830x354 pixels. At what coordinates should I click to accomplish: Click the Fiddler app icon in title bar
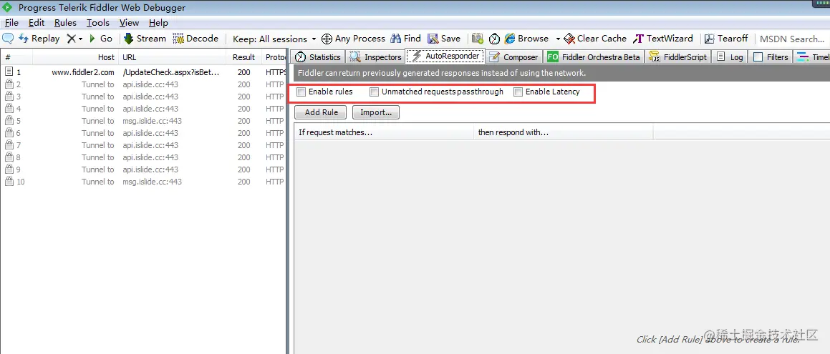click(x=7, y=8)
